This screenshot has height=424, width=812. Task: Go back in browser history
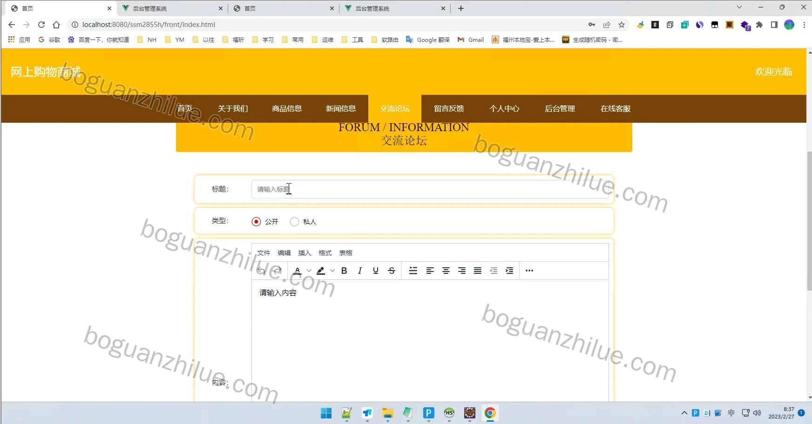pos(12,25)
